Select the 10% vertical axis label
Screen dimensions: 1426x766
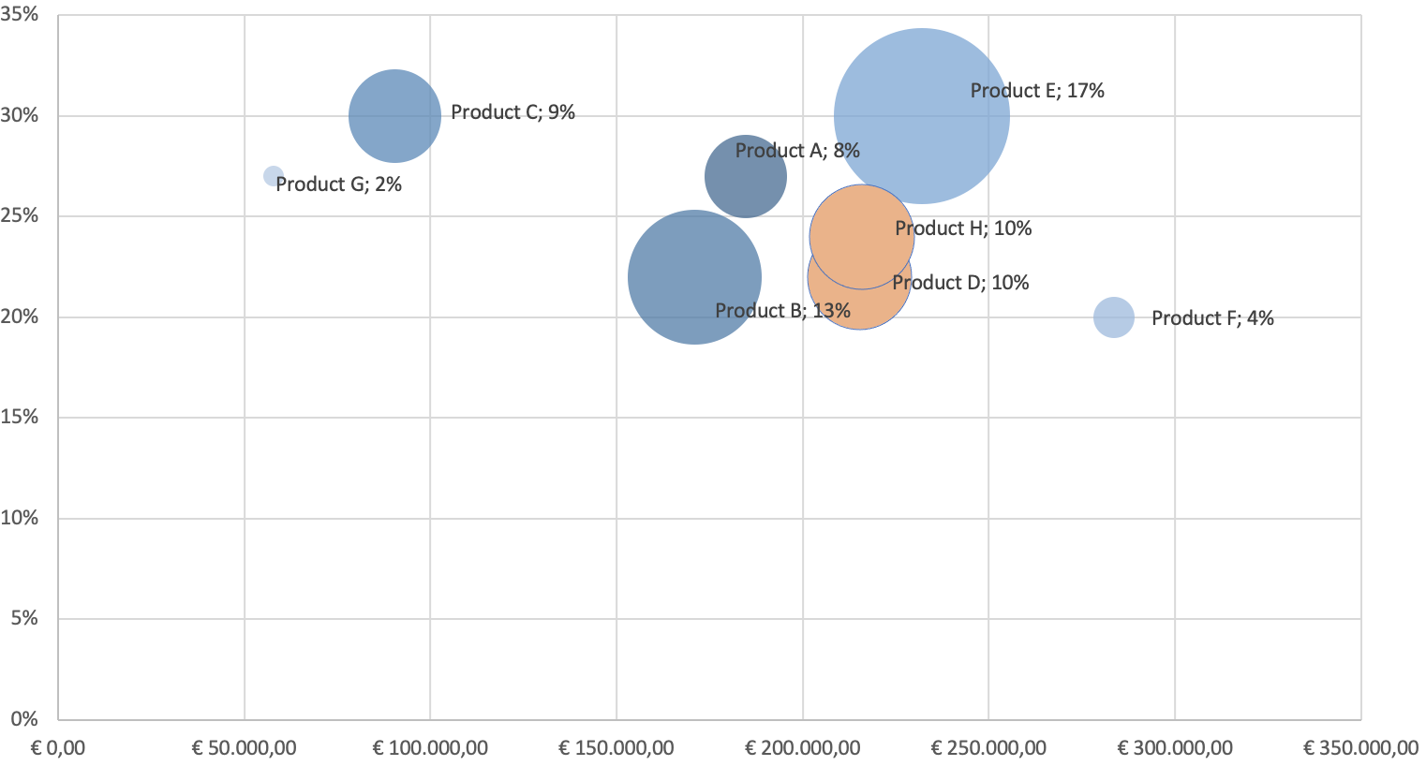pos(20,518)
